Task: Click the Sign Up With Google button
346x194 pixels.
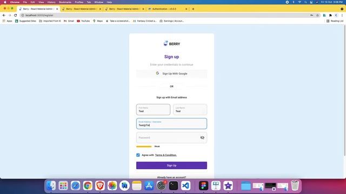Action: (171, 73)
